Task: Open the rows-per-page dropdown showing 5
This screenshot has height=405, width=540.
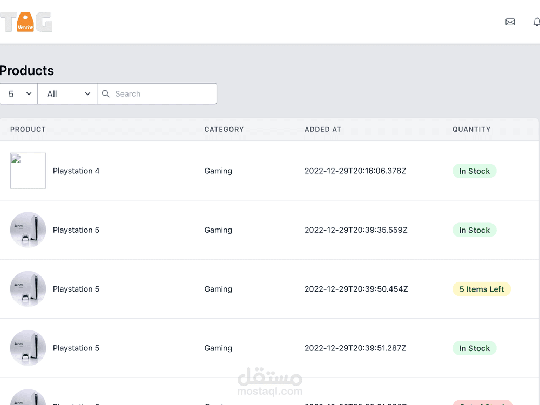Action: 18,93
